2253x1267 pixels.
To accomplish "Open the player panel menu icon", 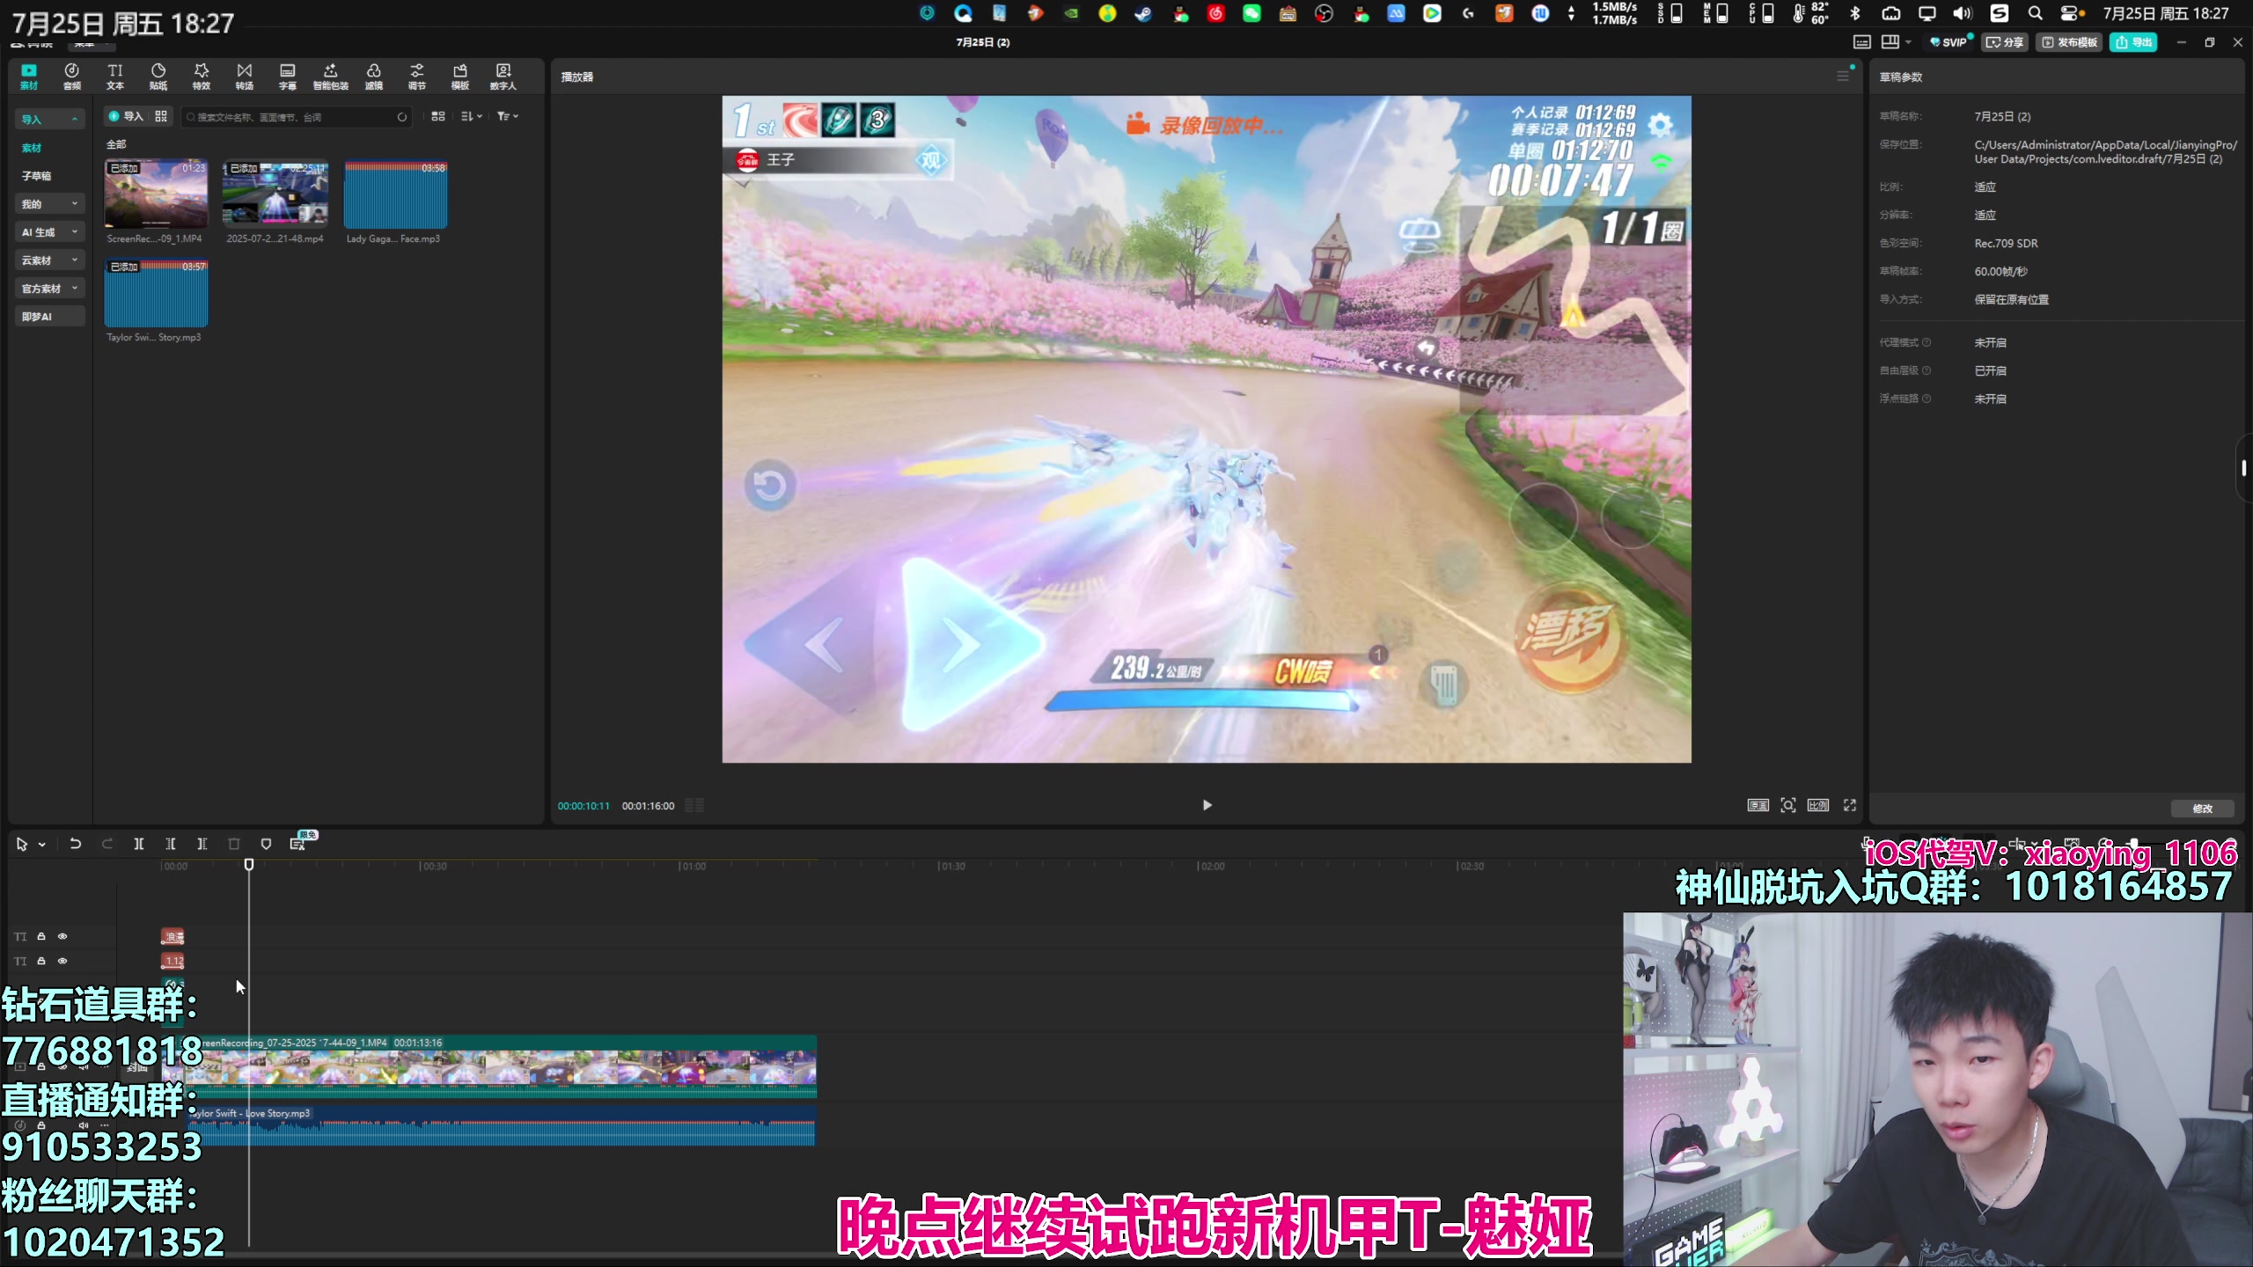I will [1843, 77].
